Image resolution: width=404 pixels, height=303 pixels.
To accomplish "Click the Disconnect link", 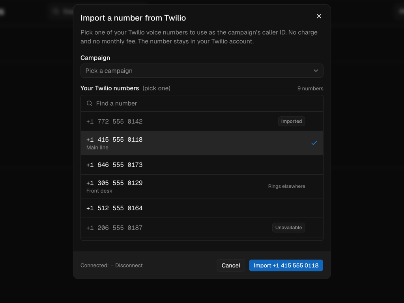I will point(129,266).
